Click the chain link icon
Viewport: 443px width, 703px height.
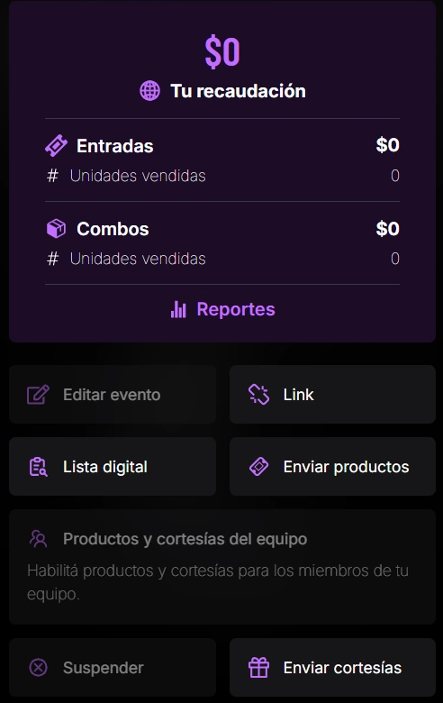click(259, 395)
